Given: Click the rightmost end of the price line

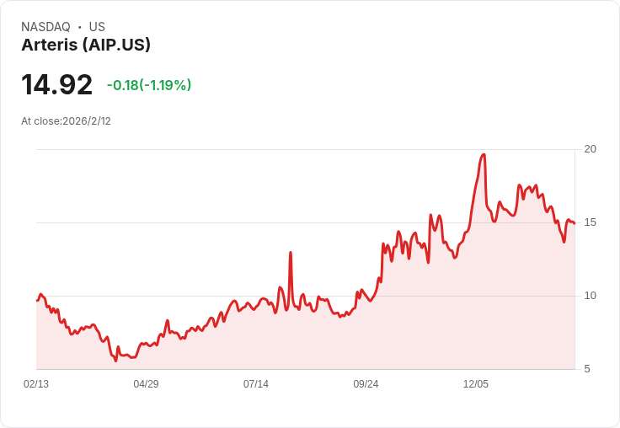Looking at the screenshot, I should click(575, 223).
